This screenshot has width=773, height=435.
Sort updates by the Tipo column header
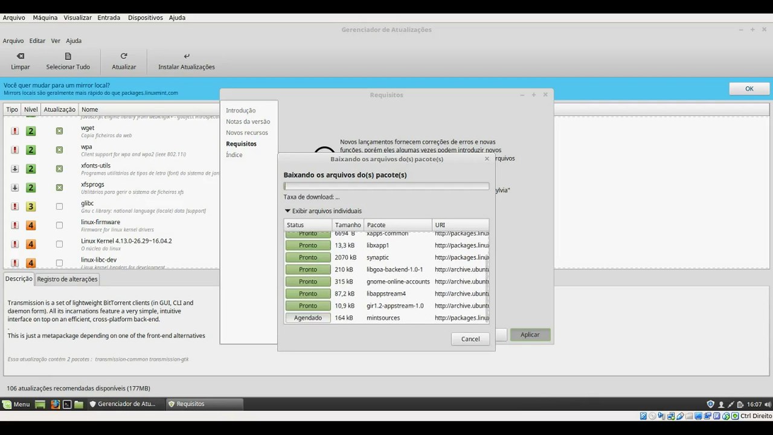12,109
